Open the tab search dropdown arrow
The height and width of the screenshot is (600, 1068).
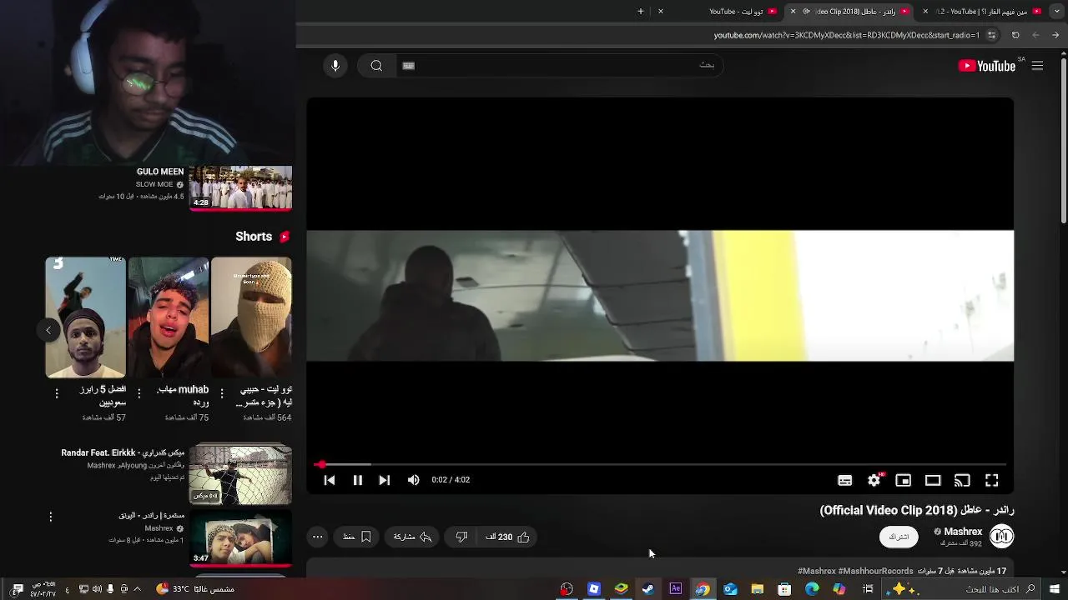coord(1056,12)
